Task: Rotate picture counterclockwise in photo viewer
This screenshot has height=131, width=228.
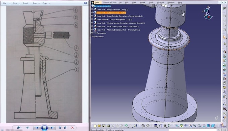Action: [x=60, y=128]
